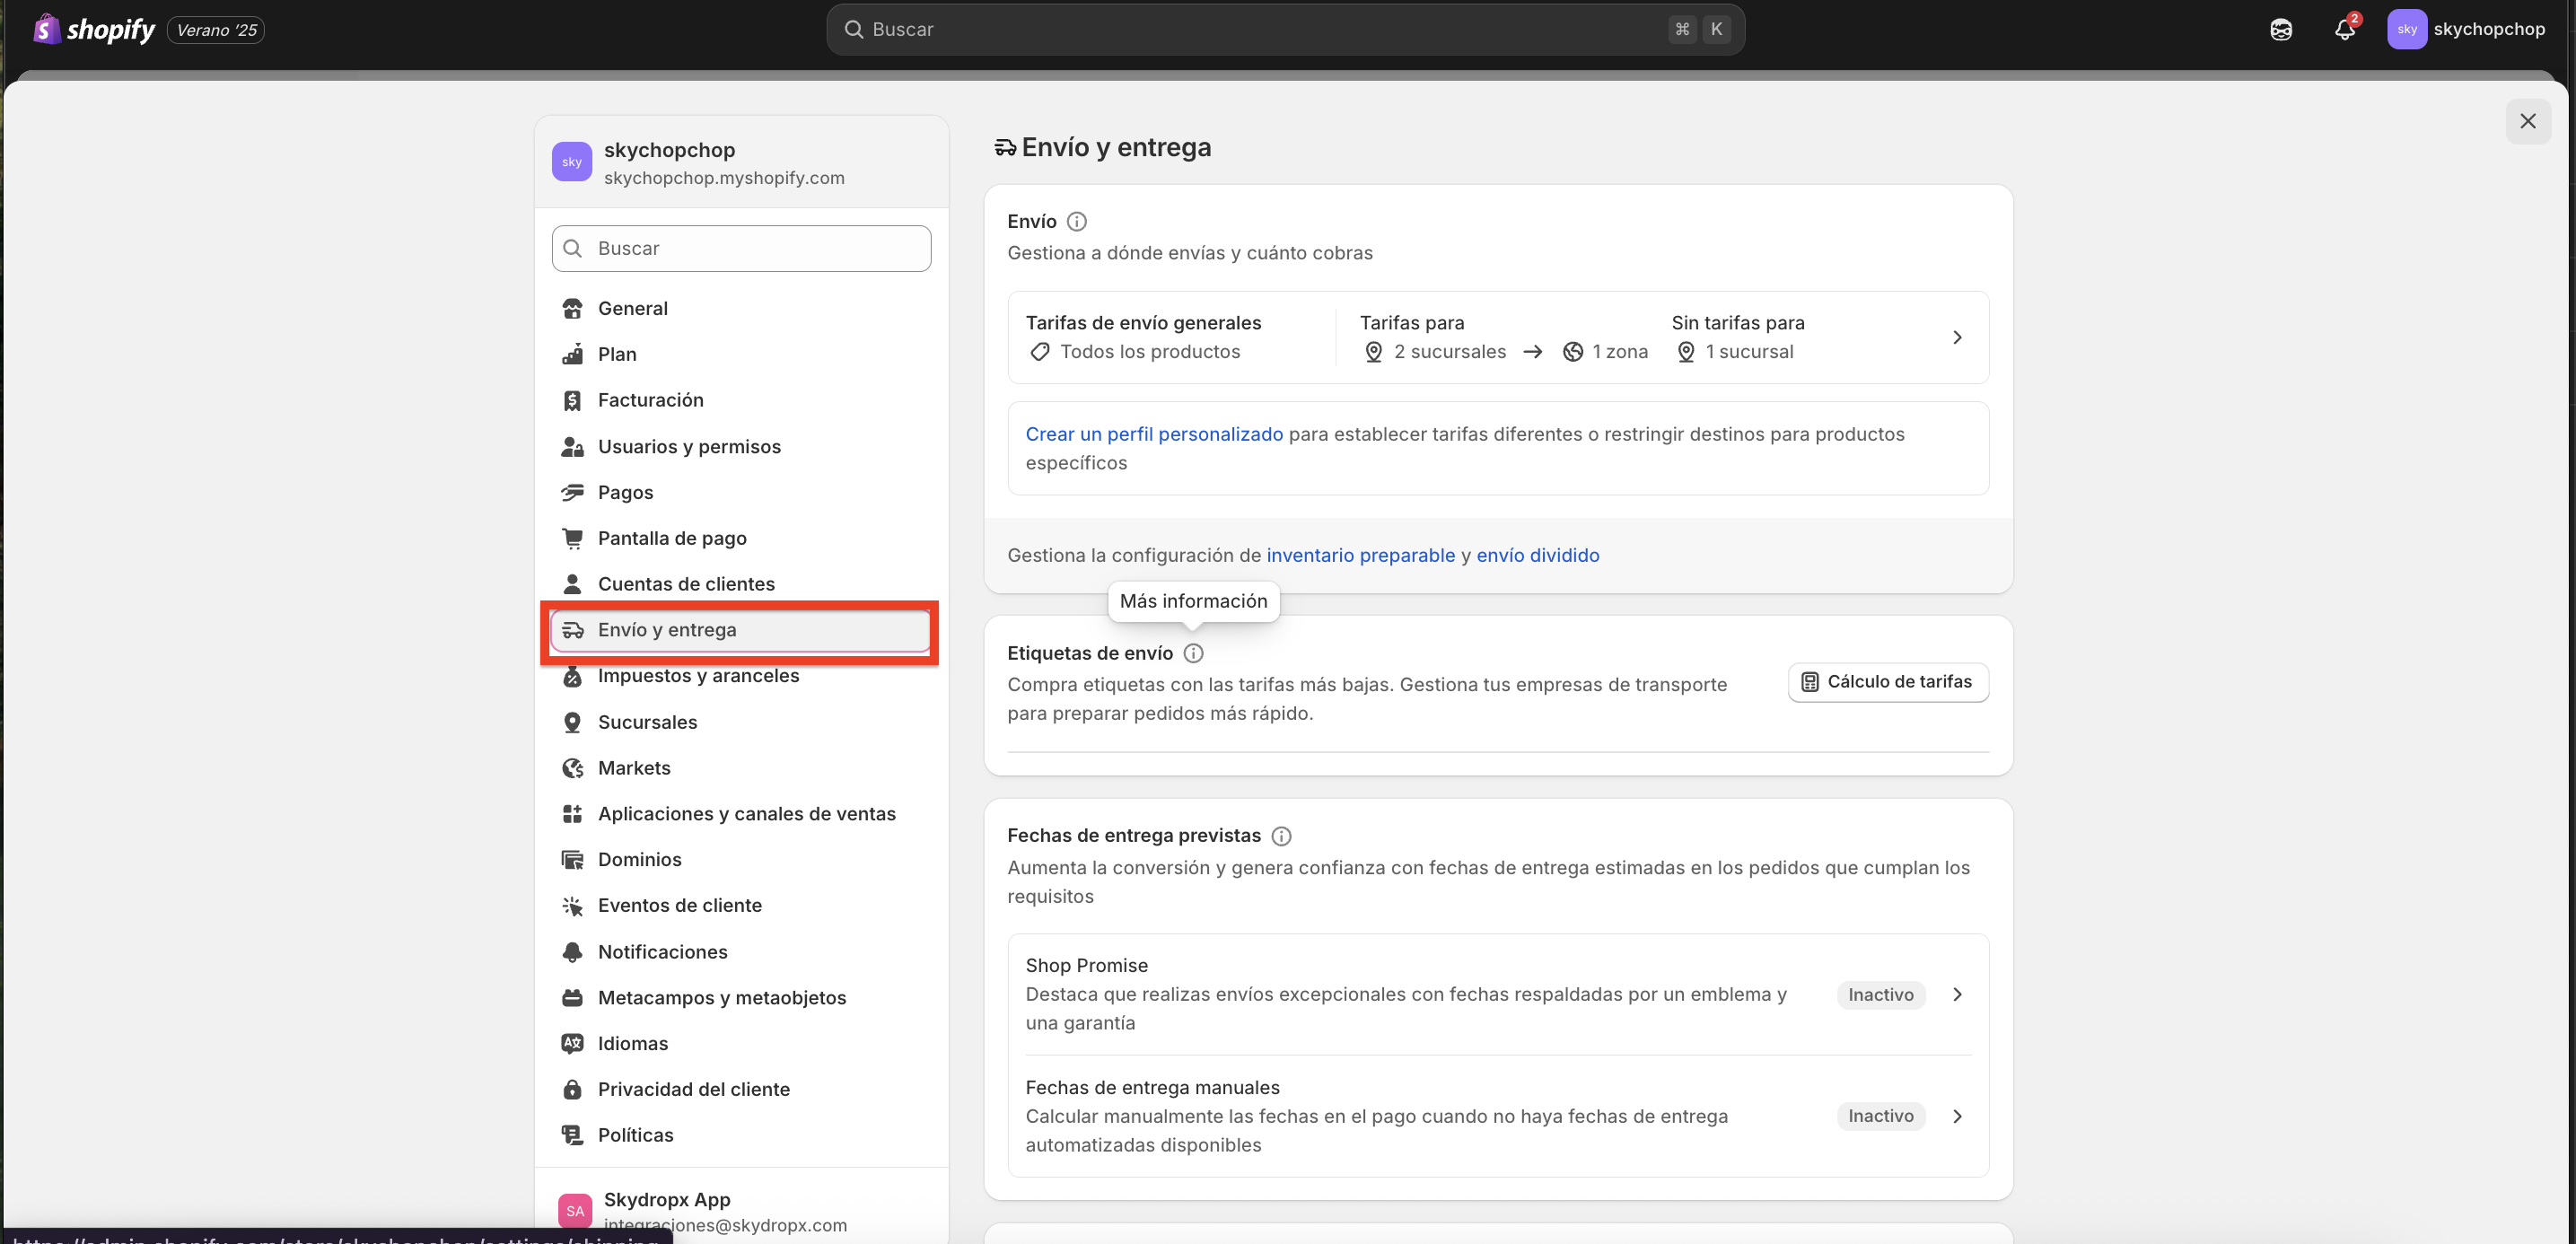Expand Shop Promise row chevron
Viewport: 2576px width, 1244px height.
(x=1957, y=995)
